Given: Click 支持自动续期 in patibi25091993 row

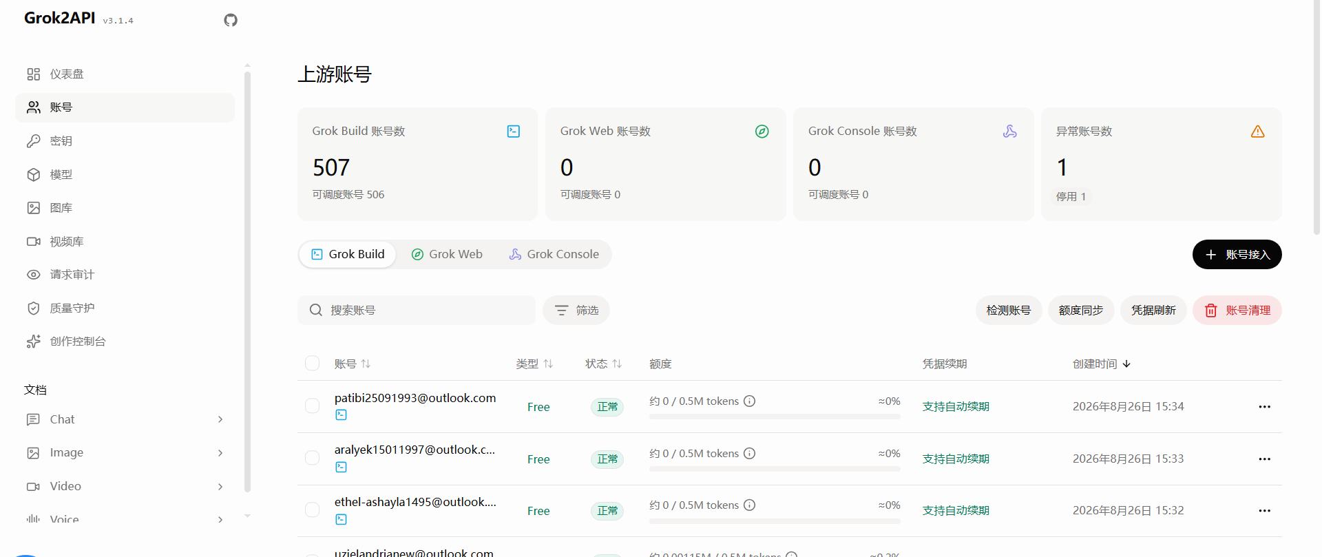Looking at the screenshot, I should pos(956,407).
